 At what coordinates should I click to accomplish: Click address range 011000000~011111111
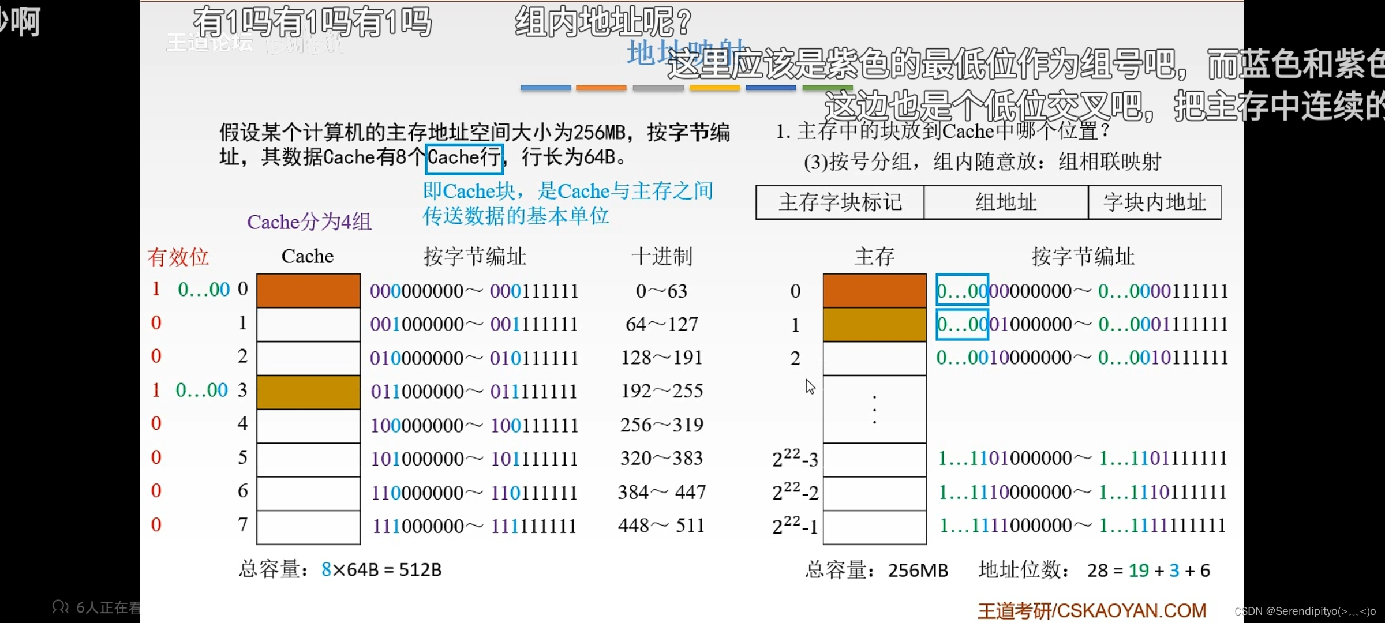point(474,392)
